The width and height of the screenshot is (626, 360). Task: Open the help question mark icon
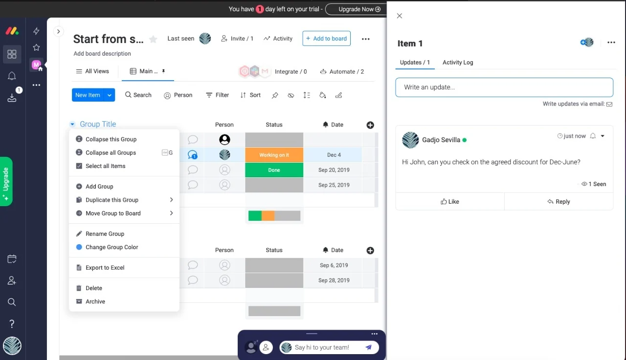pos(12,324)
